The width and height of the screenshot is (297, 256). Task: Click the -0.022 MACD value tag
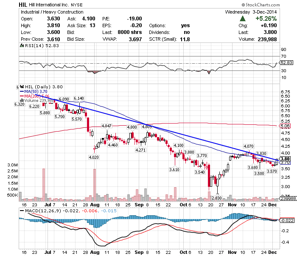click(287, 221)
